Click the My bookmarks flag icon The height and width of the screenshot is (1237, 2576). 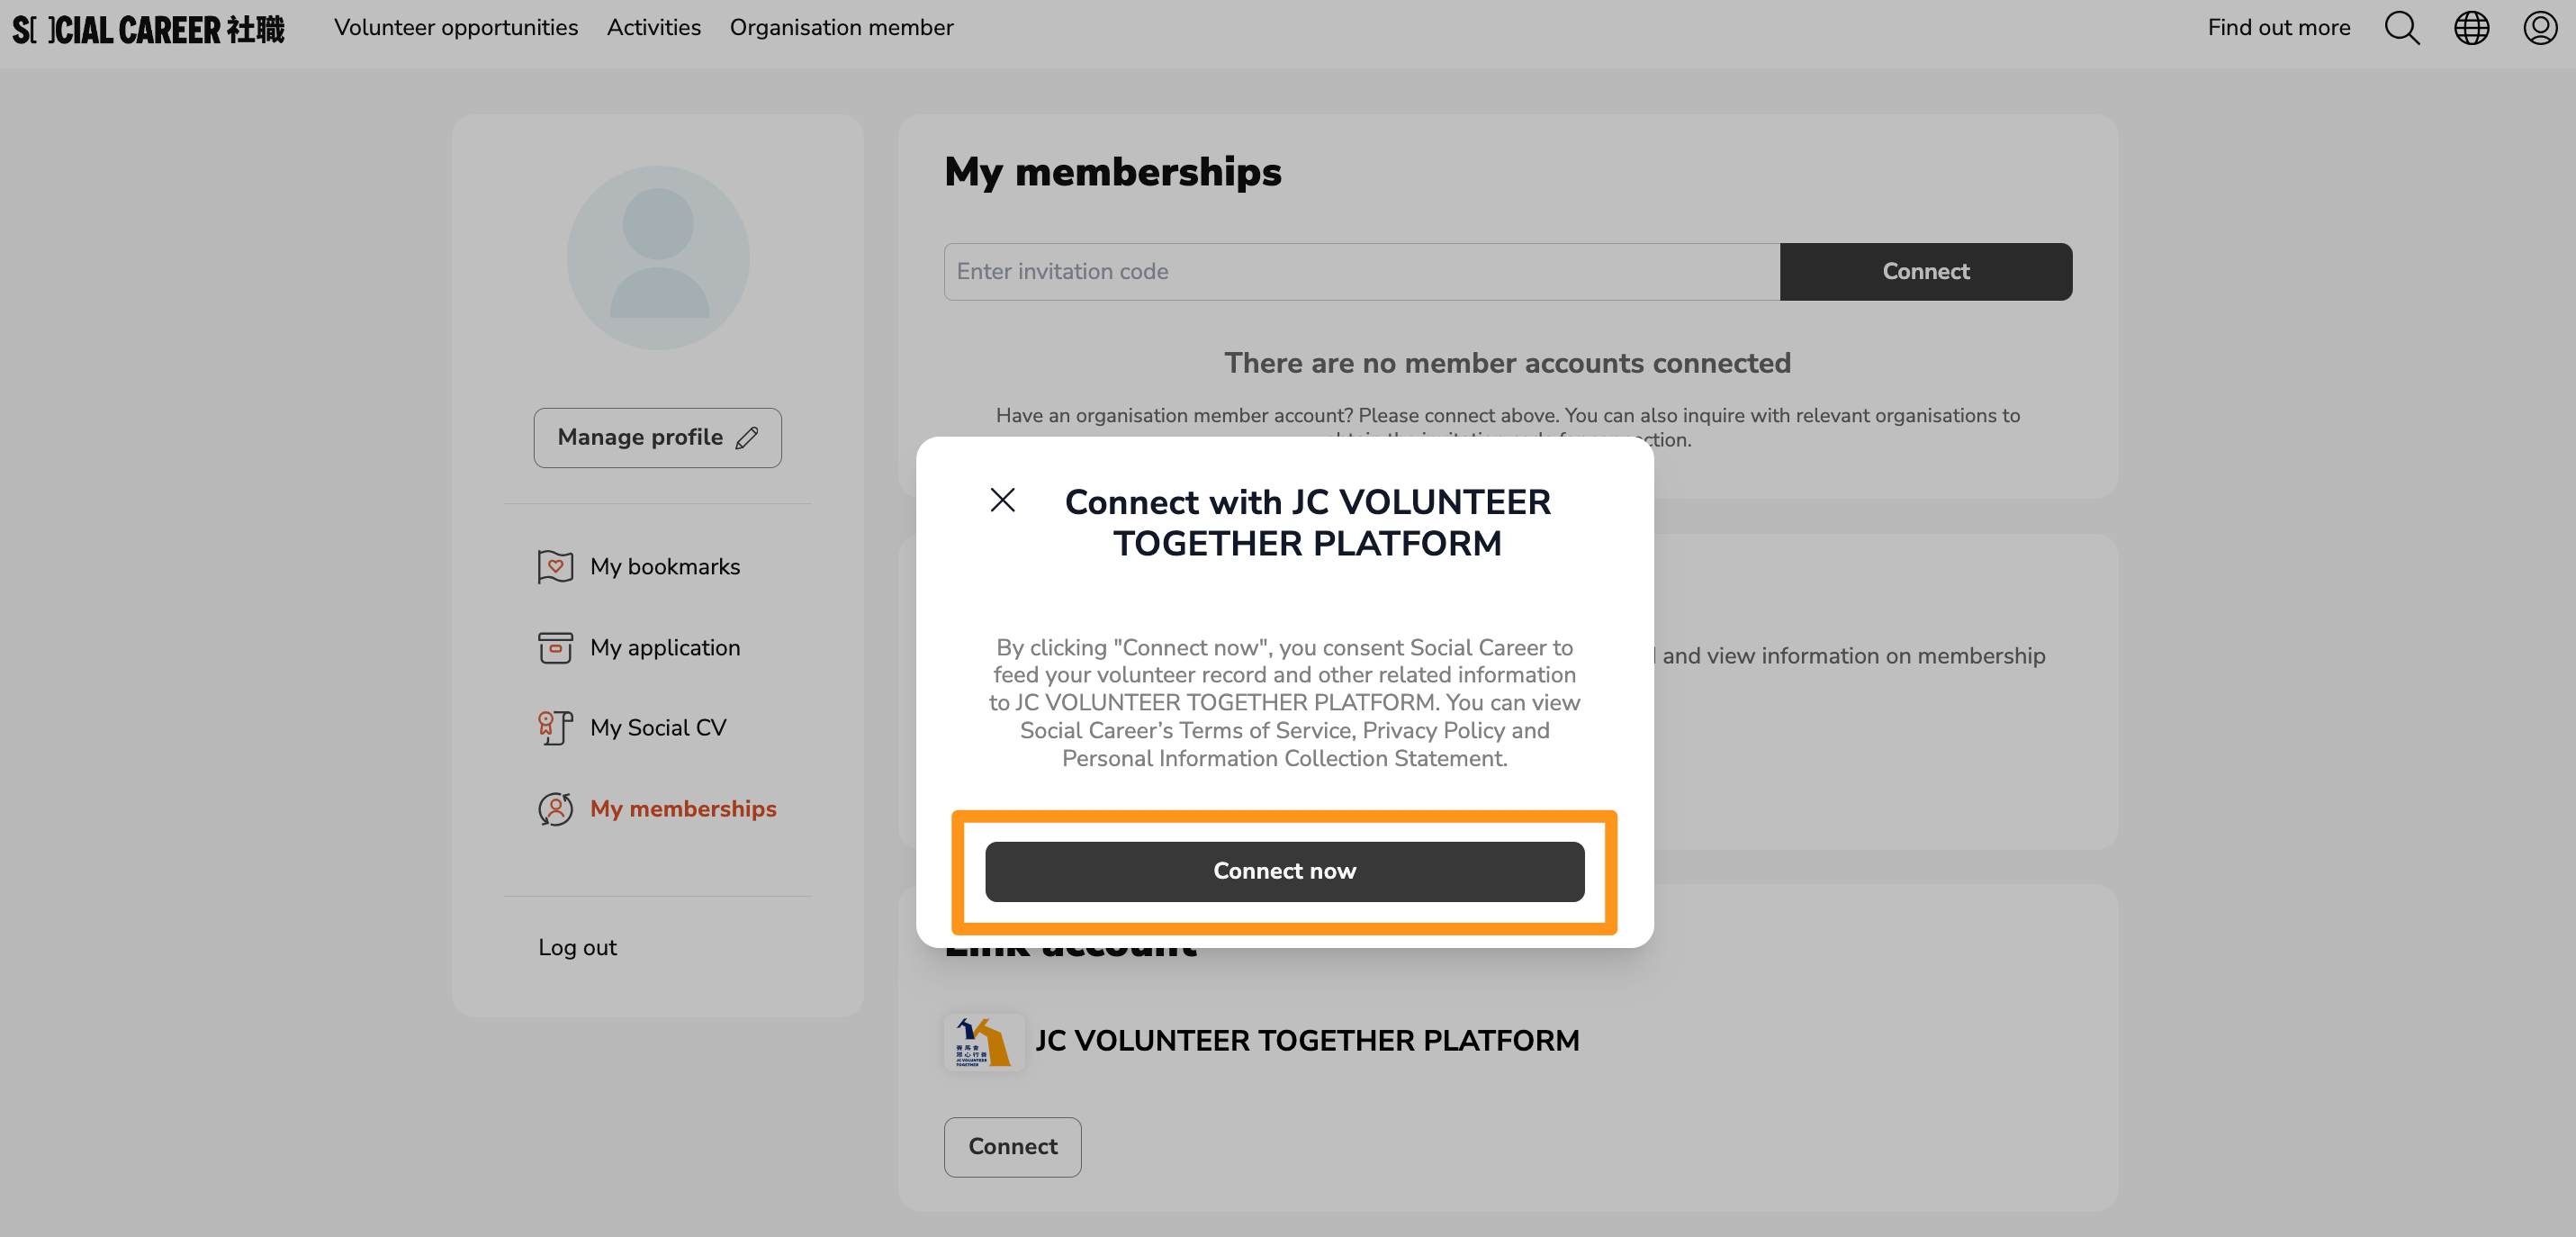click(555, 567)
